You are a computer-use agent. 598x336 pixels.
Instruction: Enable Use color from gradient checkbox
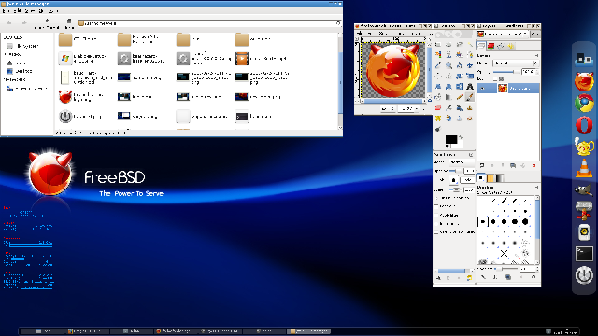(x=436, y=232)
